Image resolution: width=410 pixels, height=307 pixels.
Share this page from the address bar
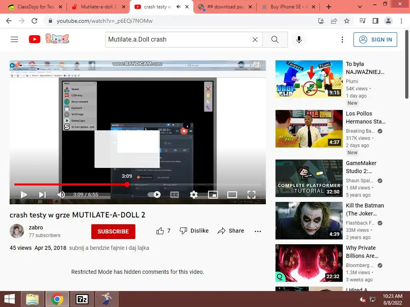coord(334,21)
